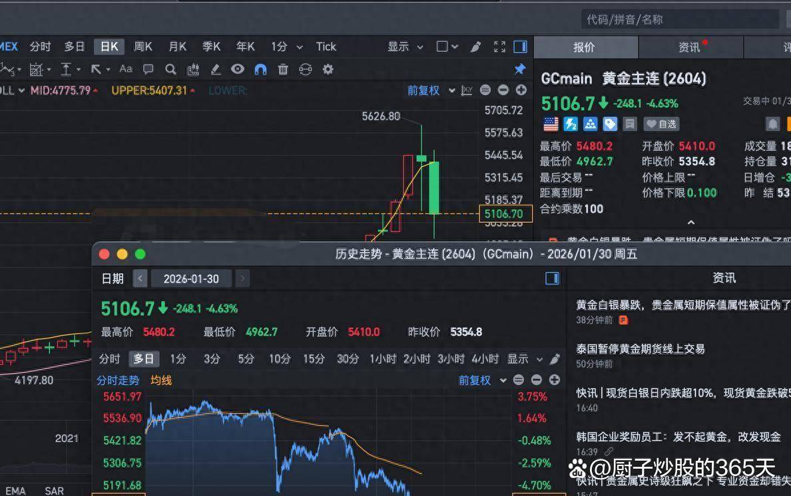Open trend line drawing tool in main chart
This screenshot has height=496, width=791.
pyautogui.click(x=7, y=69)
